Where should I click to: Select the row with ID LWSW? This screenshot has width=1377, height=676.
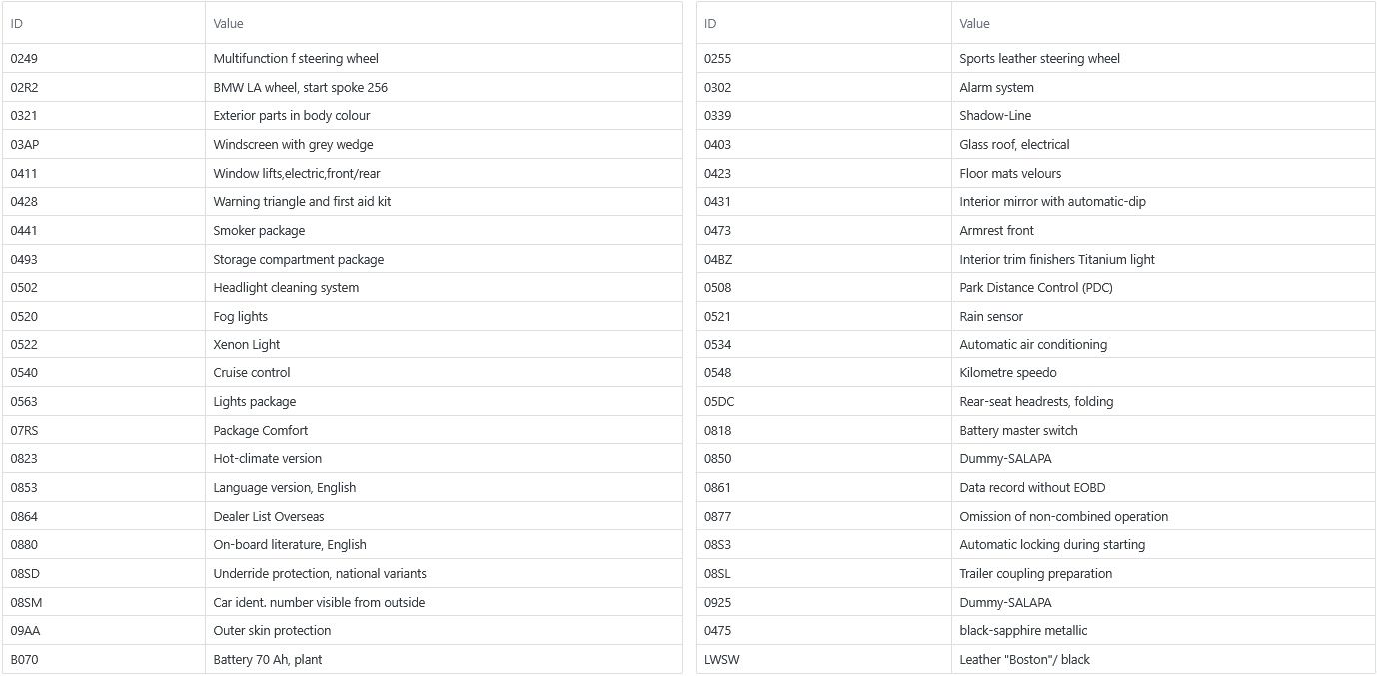pyautogui.click(x=1036, y=659)
